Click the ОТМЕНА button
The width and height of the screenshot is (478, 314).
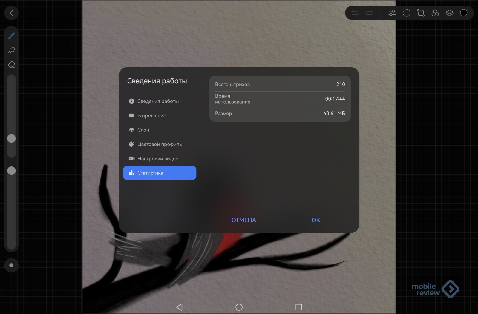pos(244,220)
